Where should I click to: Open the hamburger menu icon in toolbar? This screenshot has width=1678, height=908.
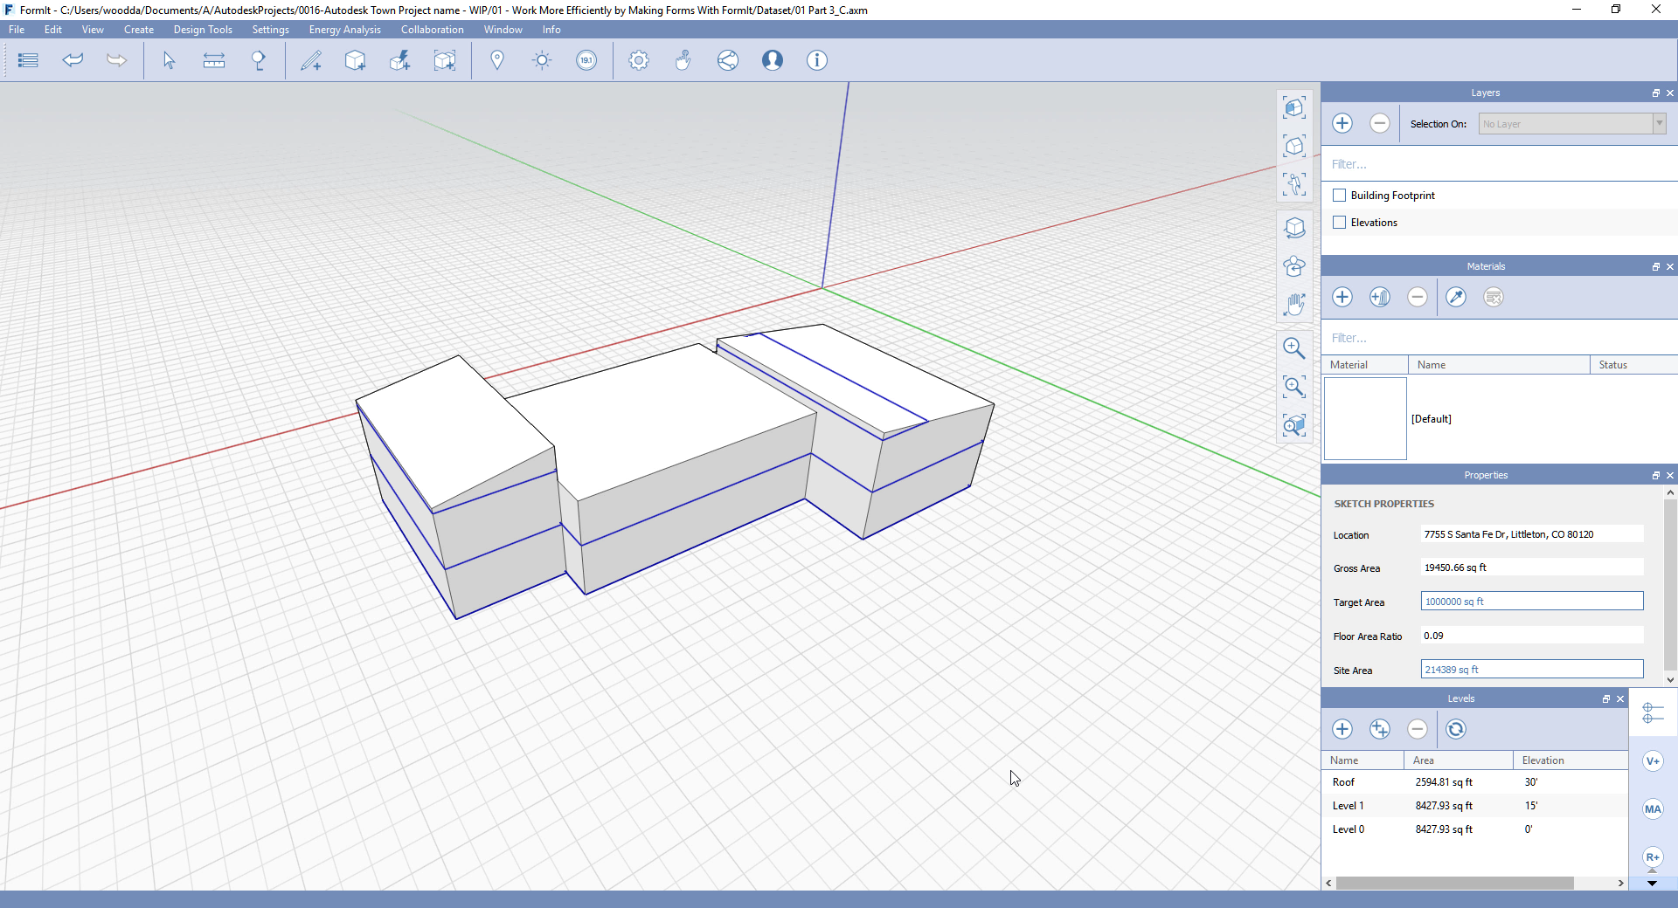pyautogui.click(x=28, y=60)
